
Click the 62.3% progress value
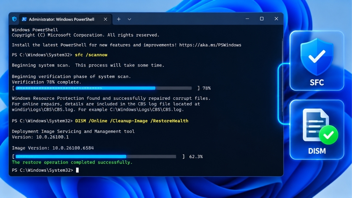click(x=196, y=157)
